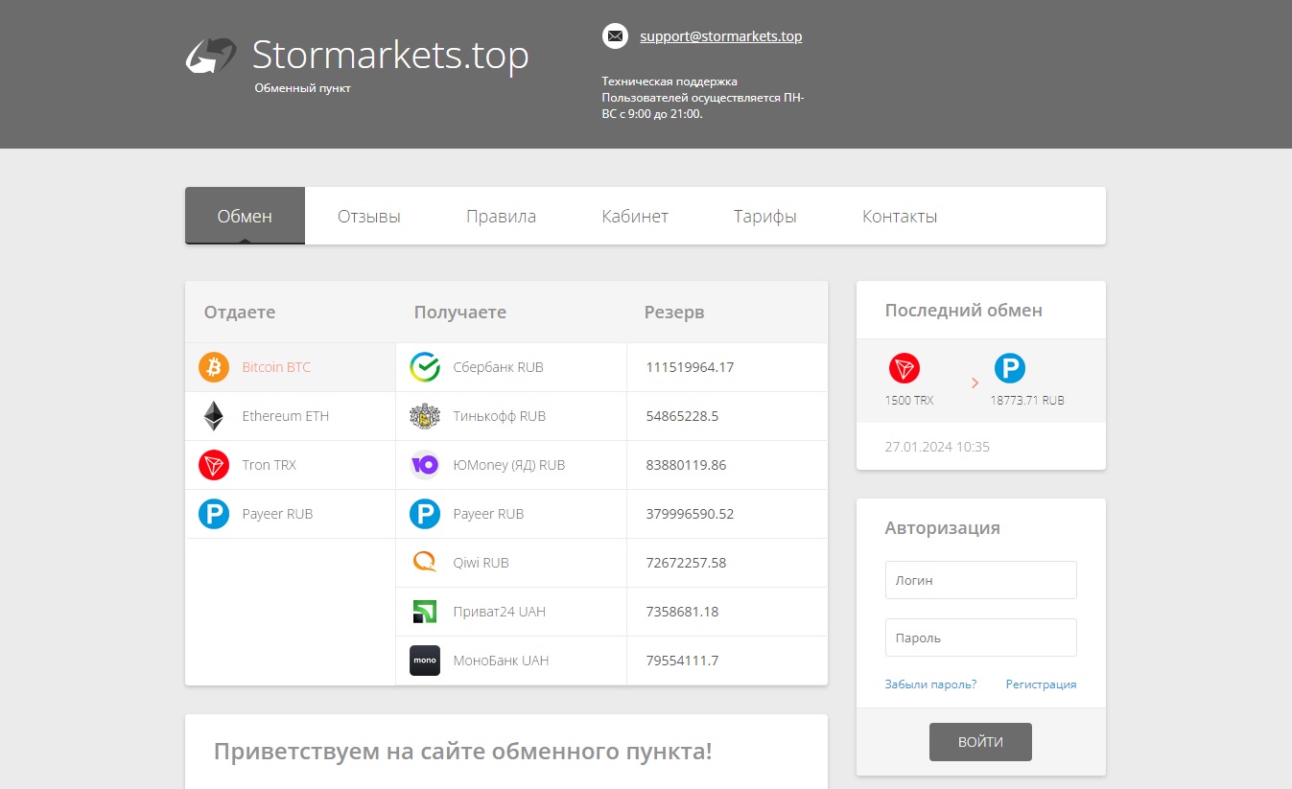Click the ЮMoney purple icon

425,465
